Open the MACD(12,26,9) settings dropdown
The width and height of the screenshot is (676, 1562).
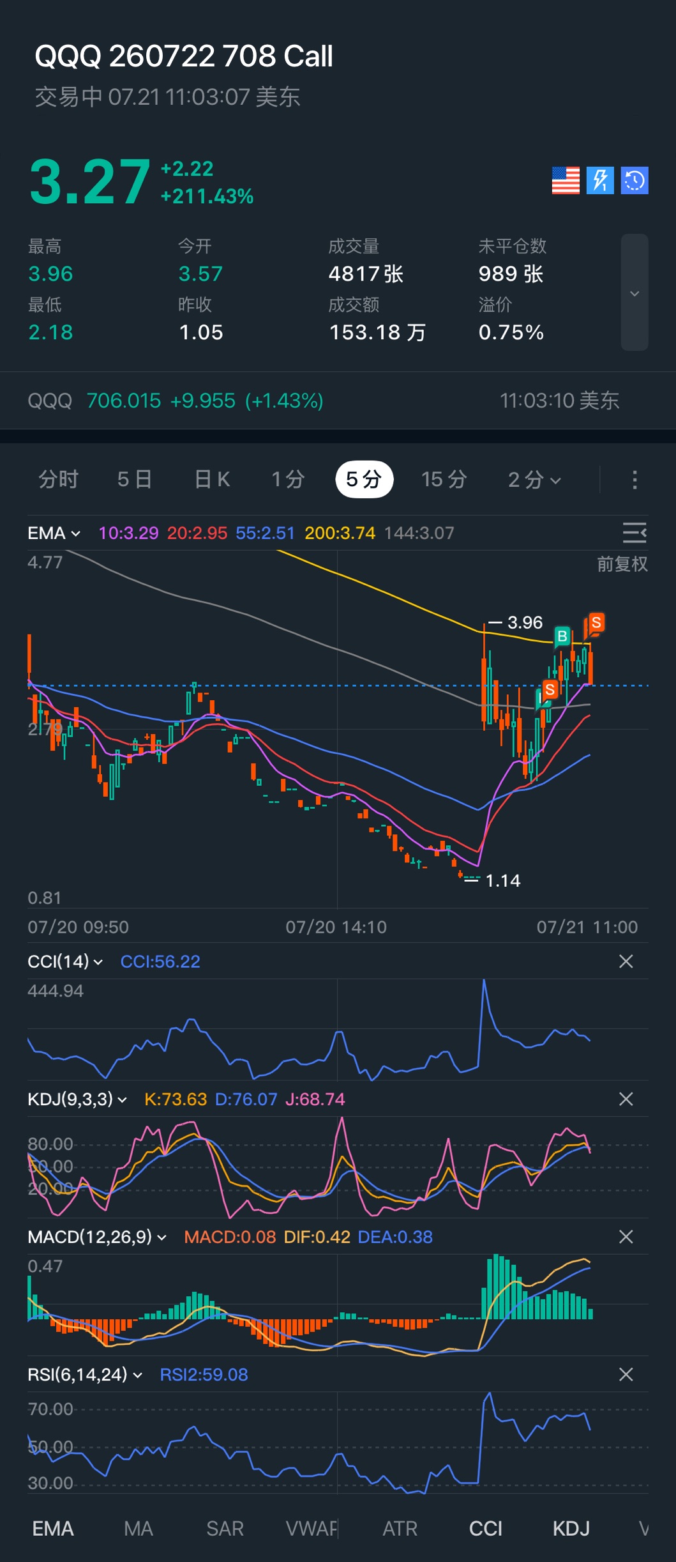[x=97, y=1237]
